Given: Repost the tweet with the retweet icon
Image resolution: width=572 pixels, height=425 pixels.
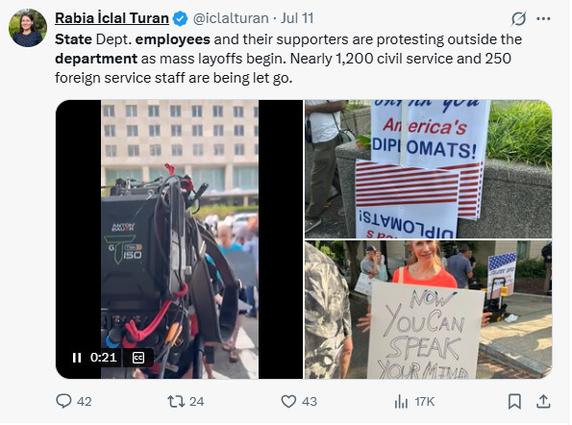Looking at the screenshot, I should tap(176, 401).
